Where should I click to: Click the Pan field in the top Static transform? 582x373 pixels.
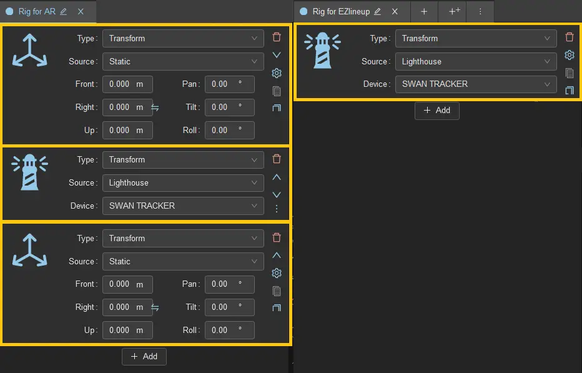coord(229,84)
